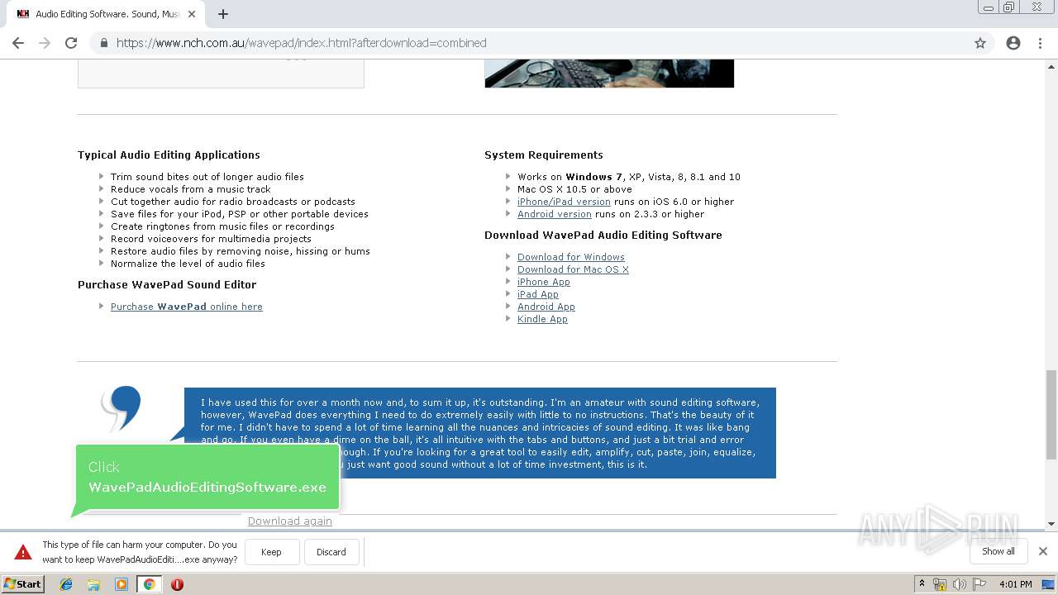Click the green WavePadAudioEditingSoftware.exe tooltip
Screen dimensions: 1058x595
pos(207,478)
